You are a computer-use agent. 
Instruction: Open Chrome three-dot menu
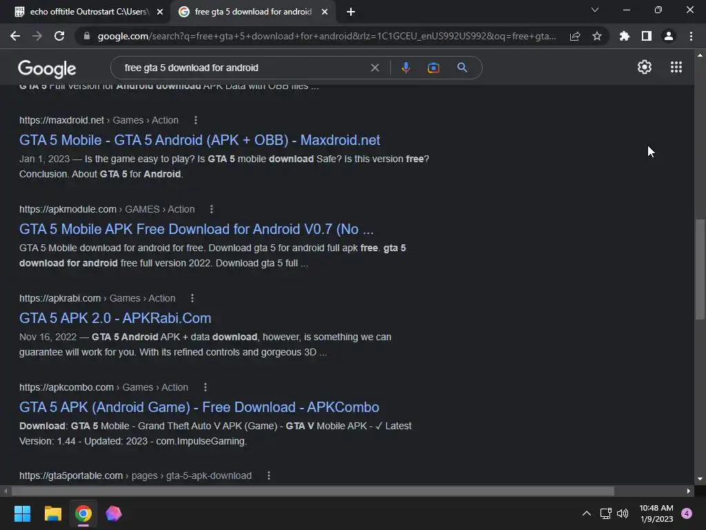coord(691,36)
